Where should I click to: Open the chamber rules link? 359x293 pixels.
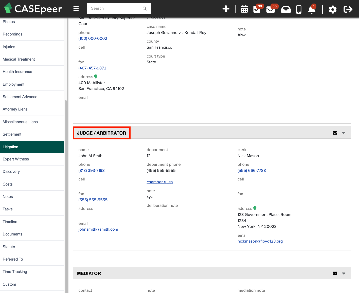tap(160, 182)
